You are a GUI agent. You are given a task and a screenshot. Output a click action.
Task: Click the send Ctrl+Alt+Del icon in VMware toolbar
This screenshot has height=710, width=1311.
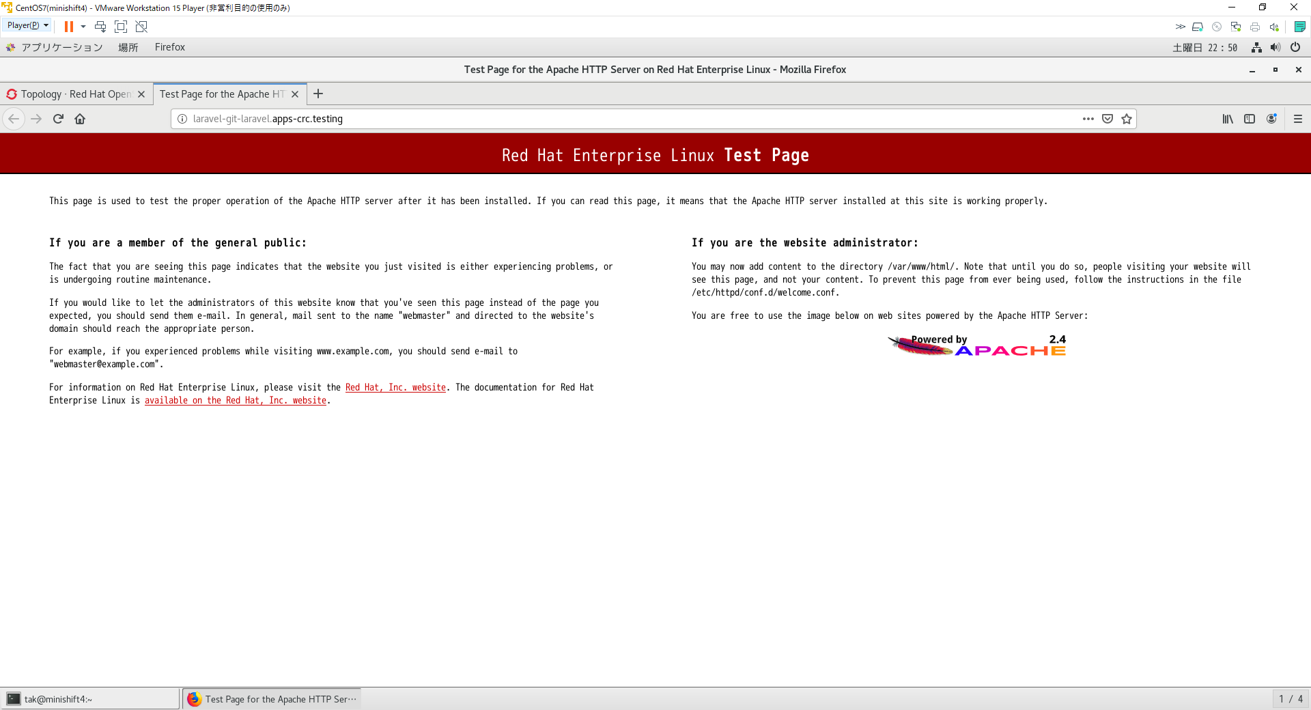[x=100, y=27]
